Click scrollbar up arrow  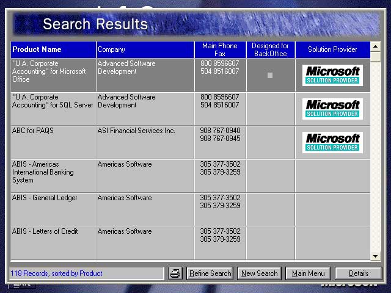tap(375, 46)
